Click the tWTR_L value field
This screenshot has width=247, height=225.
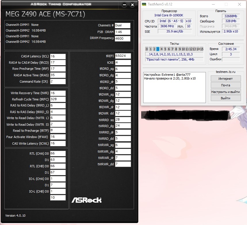point(58,118)
